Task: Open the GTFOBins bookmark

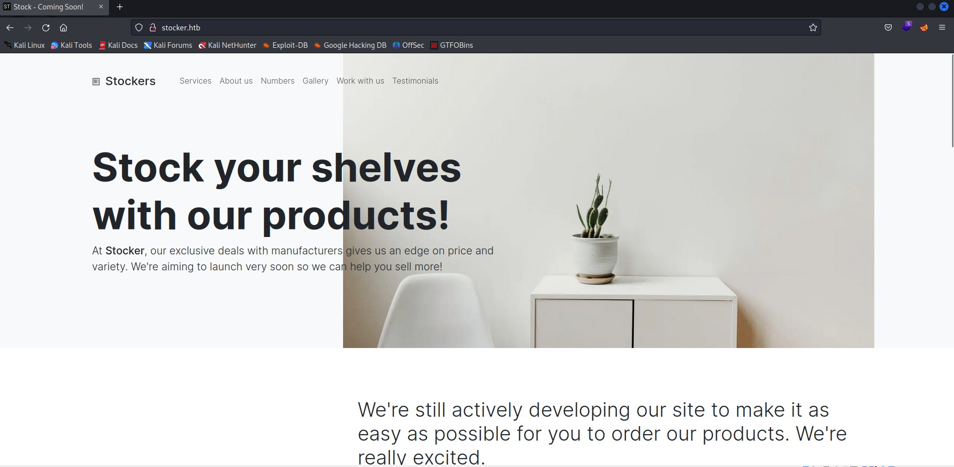Action: (452, 45)
